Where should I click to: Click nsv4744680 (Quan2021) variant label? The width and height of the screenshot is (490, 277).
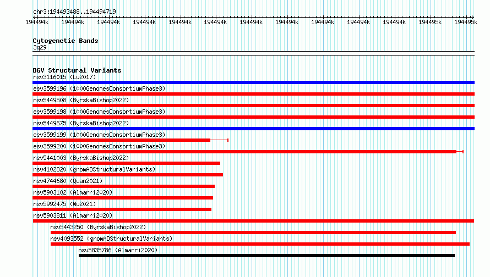click(x=68, y=181)
